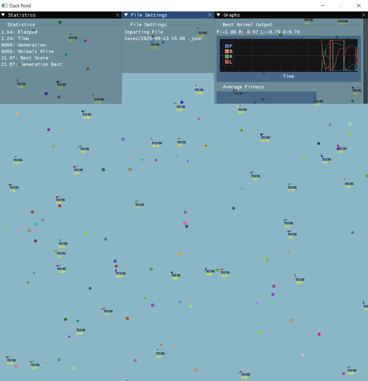
Task: Click the Duck Pond icon in the title bar
Action: [4, 6]
